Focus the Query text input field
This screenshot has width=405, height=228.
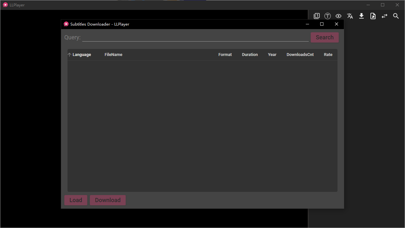pos(195,37)
